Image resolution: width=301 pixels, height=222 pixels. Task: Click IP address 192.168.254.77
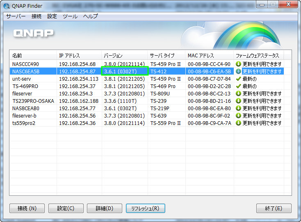coord(77,108)
